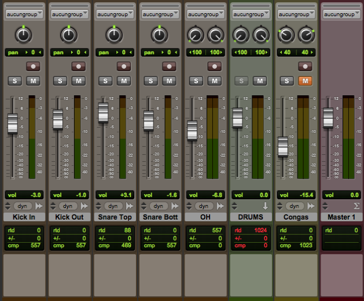Mute the Kick In track
The height and width of the screenshot is (301, 364).
pyautogui.click(x=33, y=81)
